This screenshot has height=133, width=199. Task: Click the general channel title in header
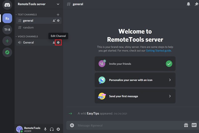point(78,4)
